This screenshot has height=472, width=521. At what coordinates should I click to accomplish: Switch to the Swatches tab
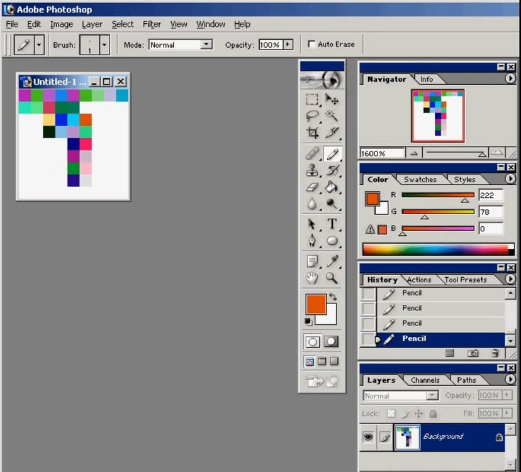coord(420,180)
